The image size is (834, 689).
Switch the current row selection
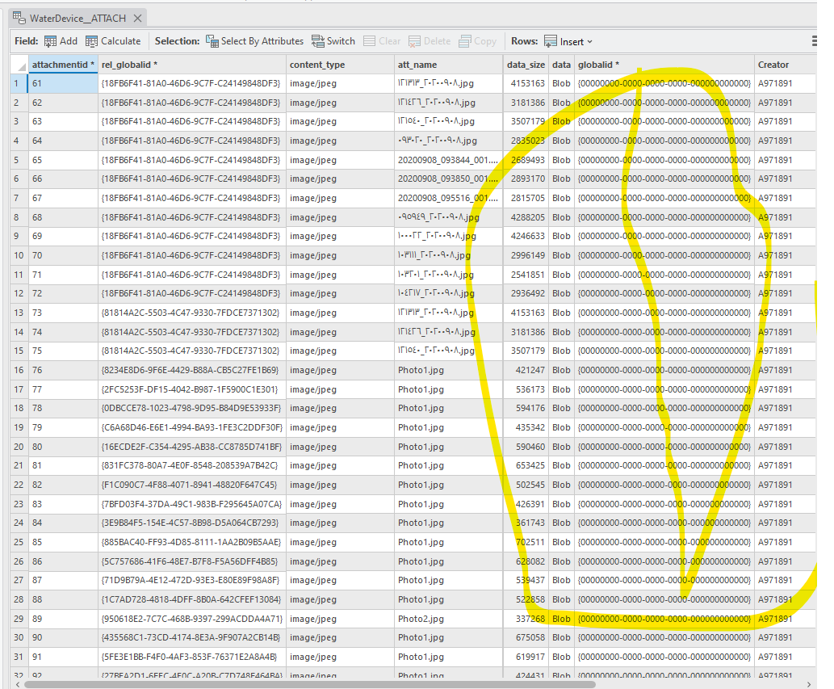[x=333, y=40]
